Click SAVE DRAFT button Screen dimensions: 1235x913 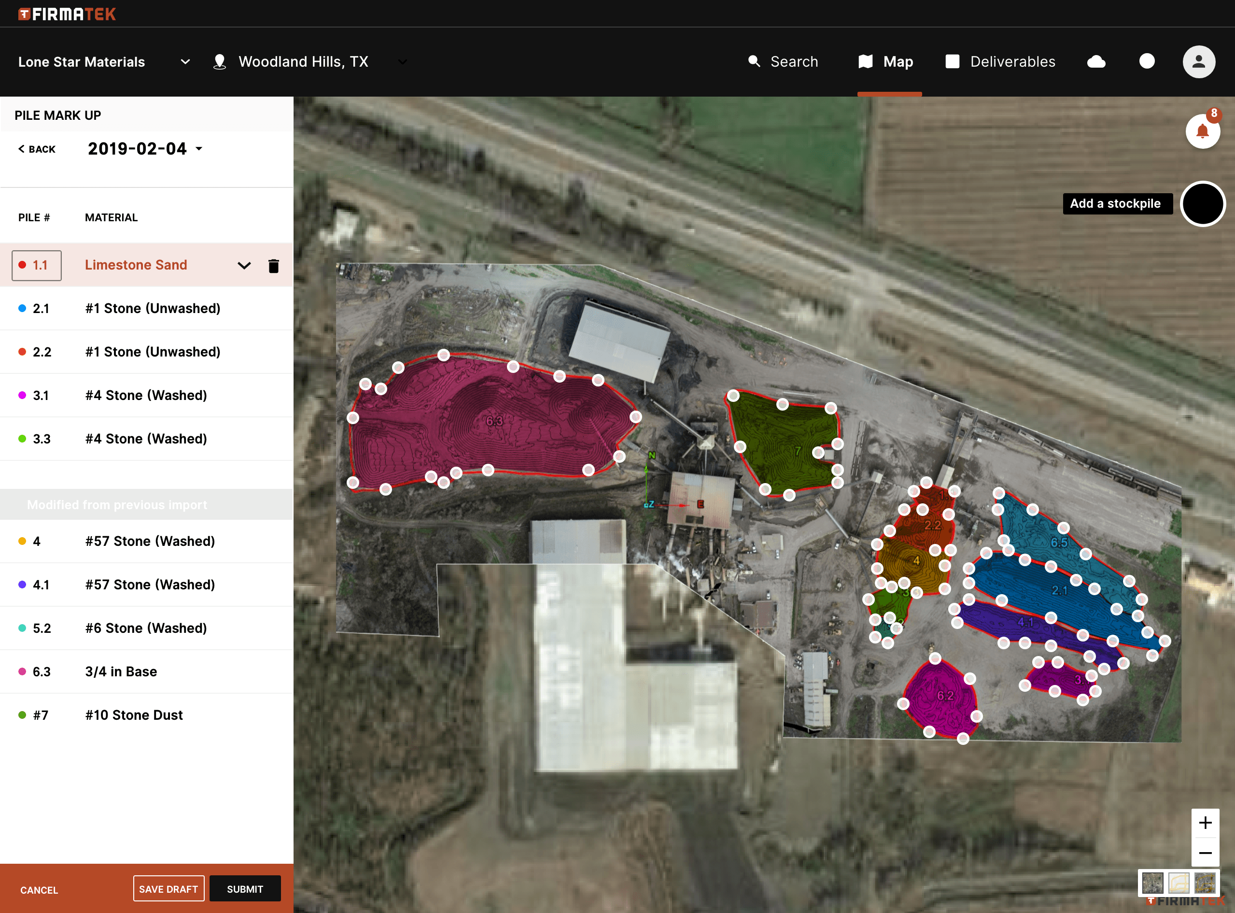pos(168,889)
